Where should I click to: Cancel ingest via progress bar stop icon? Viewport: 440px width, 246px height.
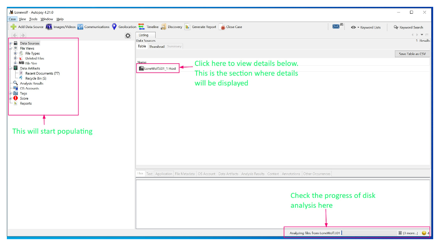[400, 233]
